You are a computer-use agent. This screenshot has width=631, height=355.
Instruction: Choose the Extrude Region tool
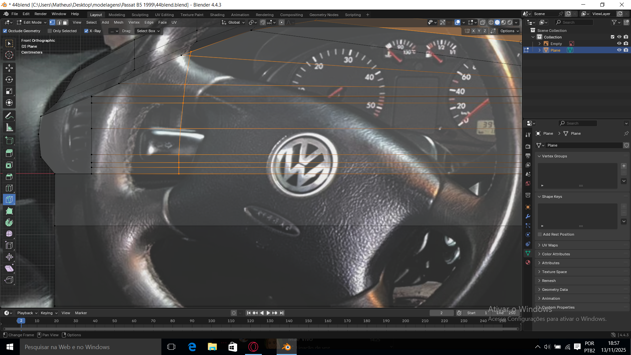[x=9, y=153]
